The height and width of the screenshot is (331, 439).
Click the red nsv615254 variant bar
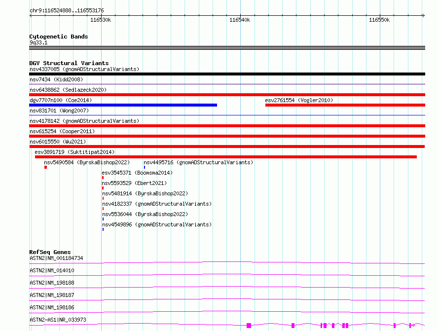click(x=227, y=136)
